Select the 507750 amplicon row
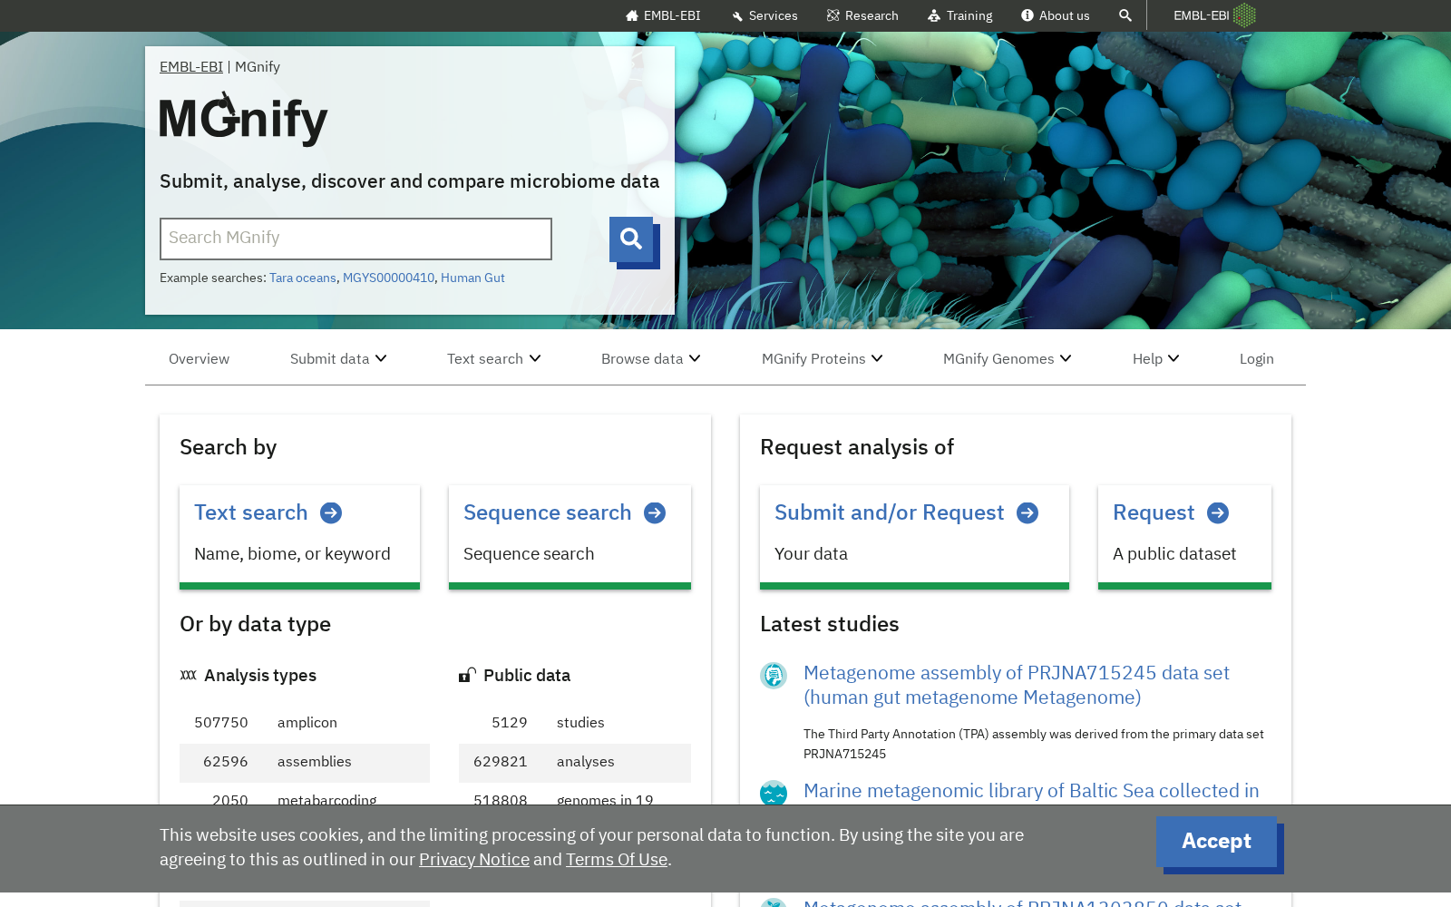The width and height of the screenshot is (1451, 907). click(305, 723)
